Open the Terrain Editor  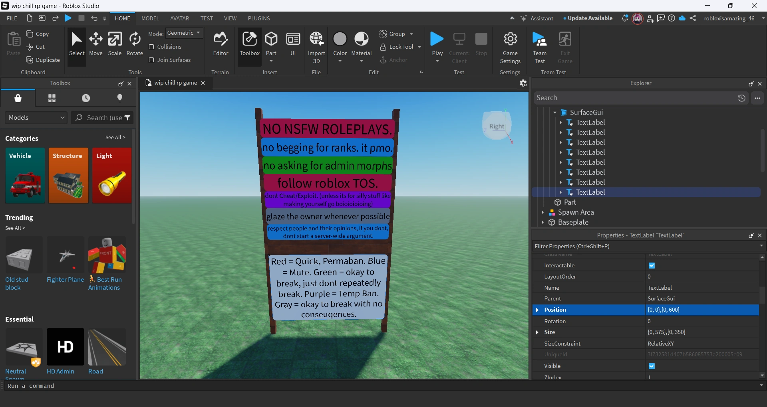pyautogui.click(x=221, y=44)
